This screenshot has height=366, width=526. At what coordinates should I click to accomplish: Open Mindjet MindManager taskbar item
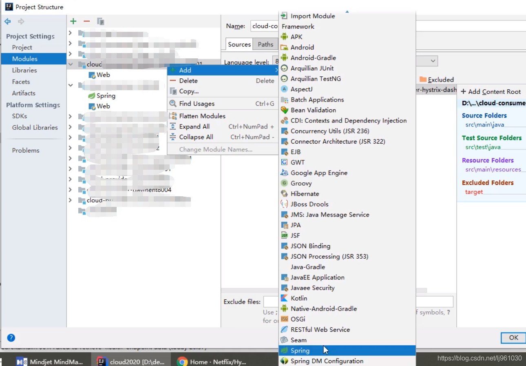click(x=49, y=362)
